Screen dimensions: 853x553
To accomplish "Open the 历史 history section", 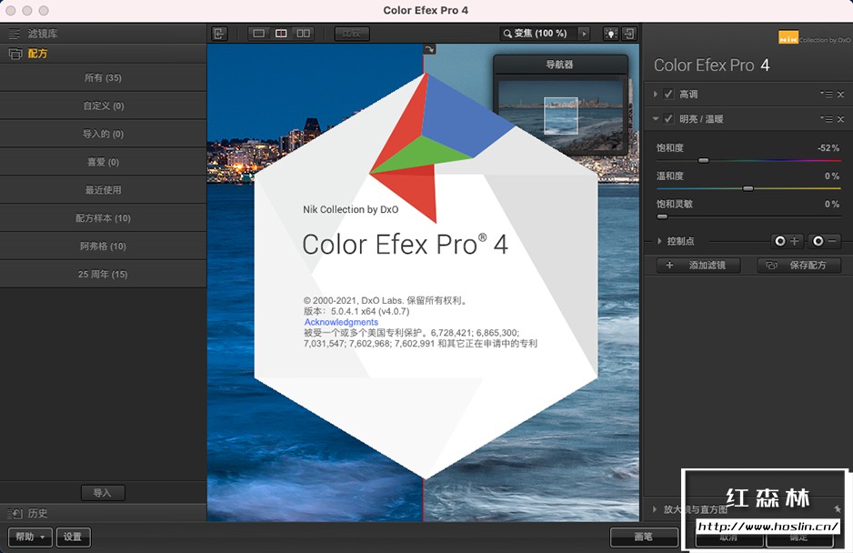I will click(x=104, y=513).
